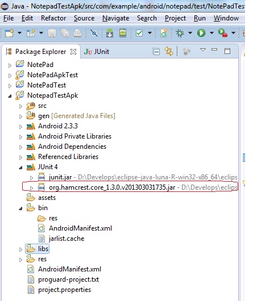The image size is (253, 301).
Task: Open the New dropdown arrow
Action: pos(19,33)
